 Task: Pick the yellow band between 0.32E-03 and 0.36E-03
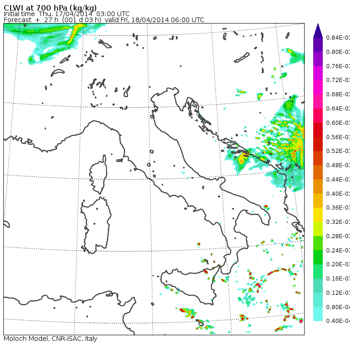[318, 215]
